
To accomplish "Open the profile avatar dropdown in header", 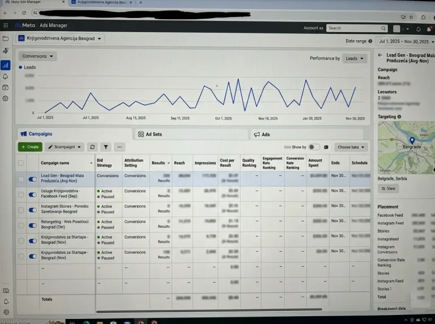I will 401,29.
